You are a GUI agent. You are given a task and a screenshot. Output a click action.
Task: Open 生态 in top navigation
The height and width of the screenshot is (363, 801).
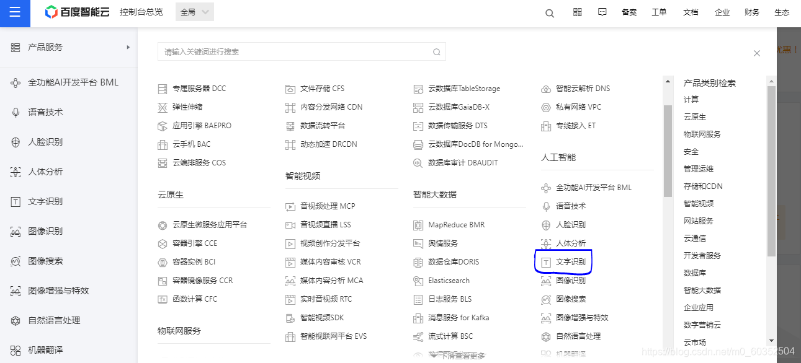[x=782, y=12]
